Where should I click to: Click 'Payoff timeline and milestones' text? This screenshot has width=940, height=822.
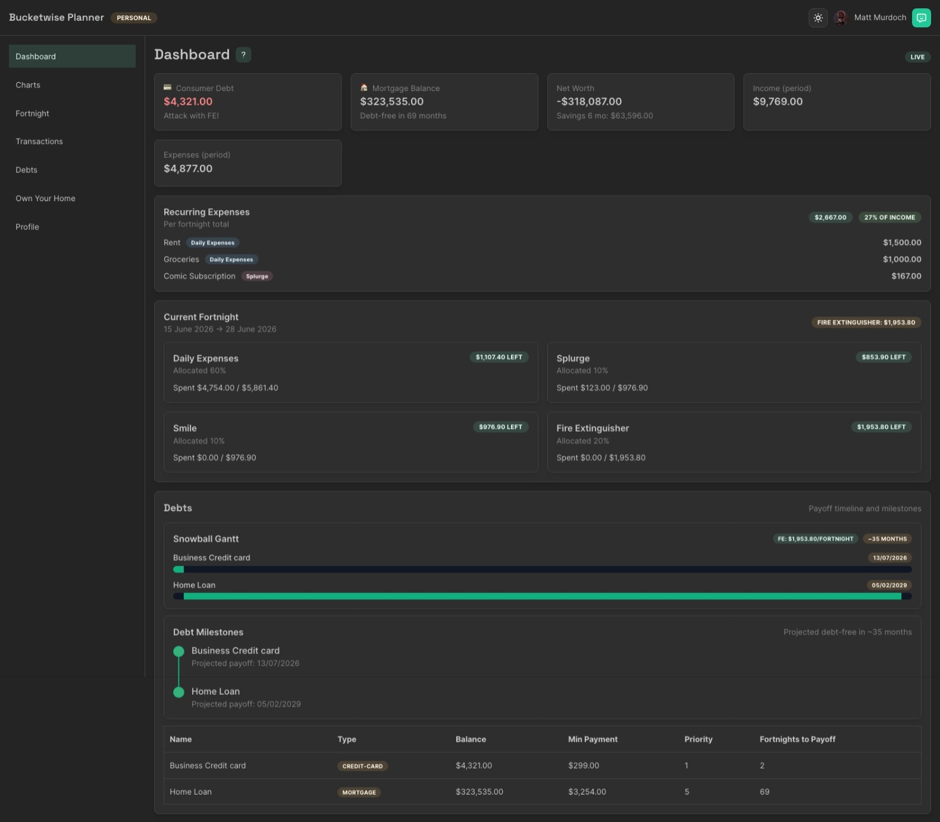(864, 509)
